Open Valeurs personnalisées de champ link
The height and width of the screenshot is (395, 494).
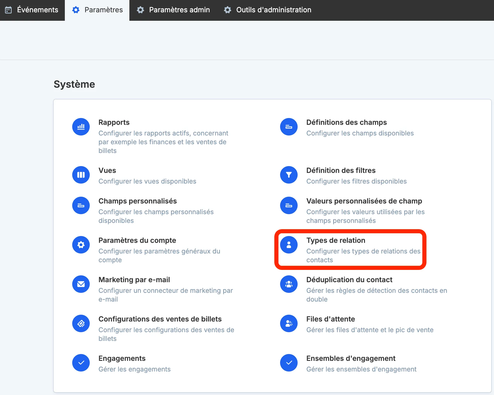[364, 201]
